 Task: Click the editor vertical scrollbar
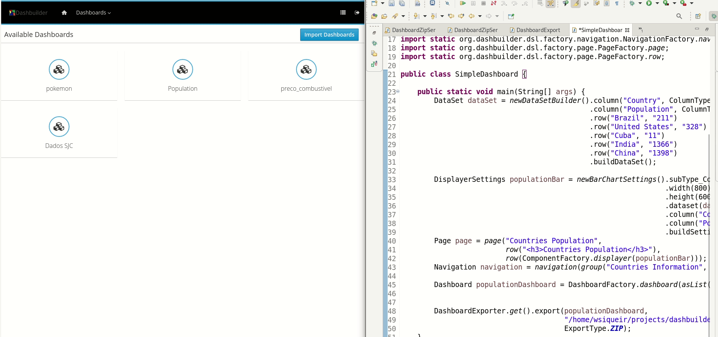coord(709,229)
